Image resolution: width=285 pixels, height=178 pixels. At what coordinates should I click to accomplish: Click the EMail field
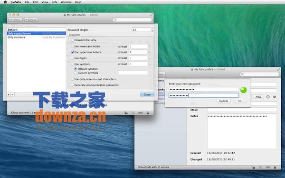pyautogui.click(x=242, y=110)
